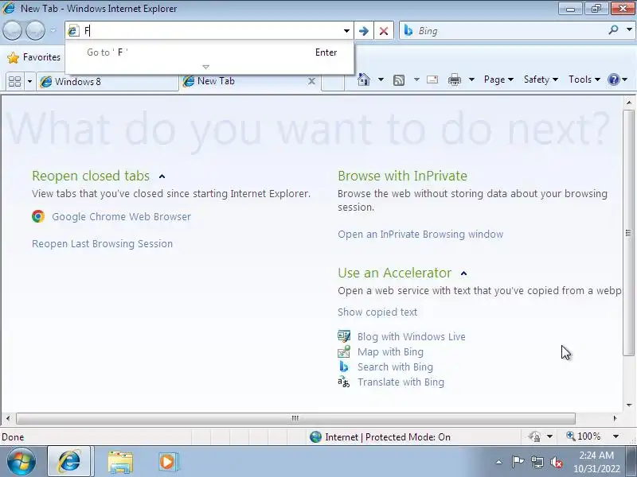The width and height of the screenshot is (637, 477).
Task: Open Windows Explorer from taskbar
Action: click(x=120, y=462)
